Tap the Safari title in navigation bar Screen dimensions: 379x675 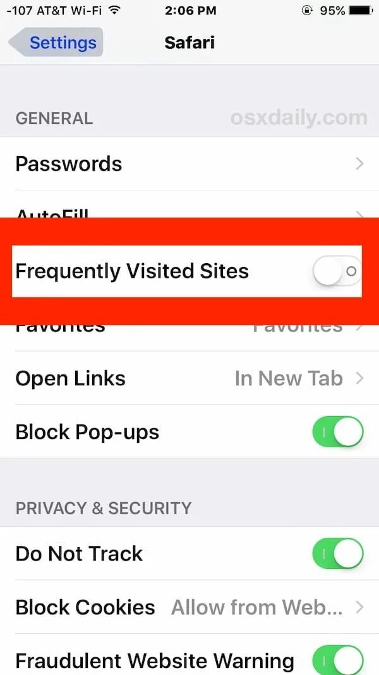tap(189, 42)
